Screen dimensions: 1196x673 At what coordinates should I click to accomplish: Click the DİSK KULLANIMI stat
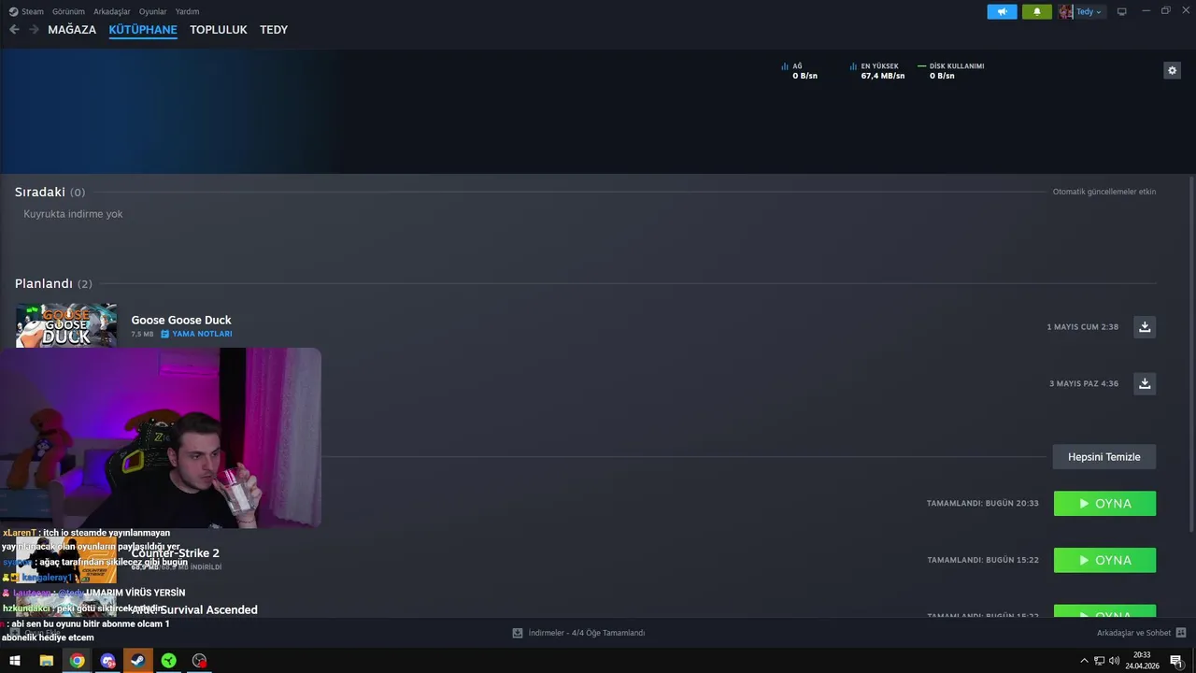pyautogui.click(x=951, y=71)
